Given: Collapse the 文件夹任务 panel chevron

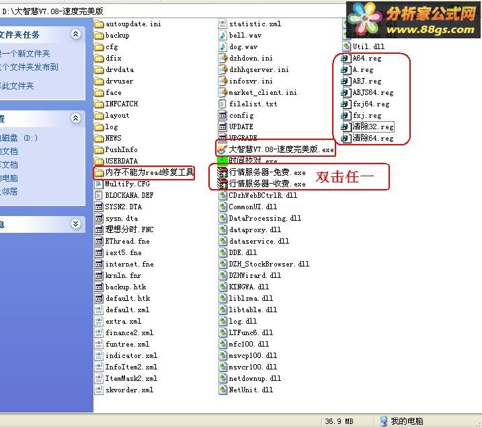Looking at the screenshot, I should pyautogui.click(x=75, y=34).
